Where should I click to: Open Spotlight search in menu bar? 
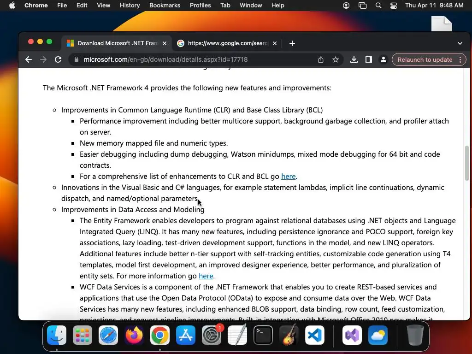tap(378, 6)
